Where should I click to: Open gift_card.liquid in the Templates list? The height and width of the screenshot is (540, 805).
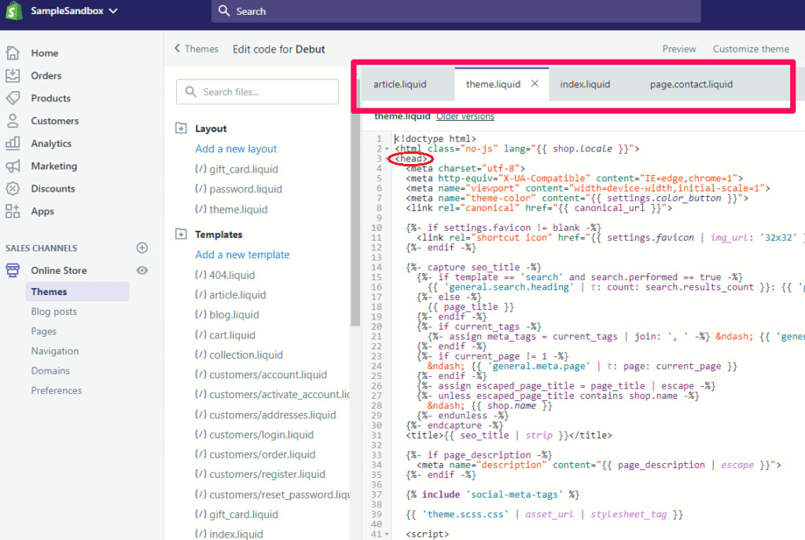[237, 514]
